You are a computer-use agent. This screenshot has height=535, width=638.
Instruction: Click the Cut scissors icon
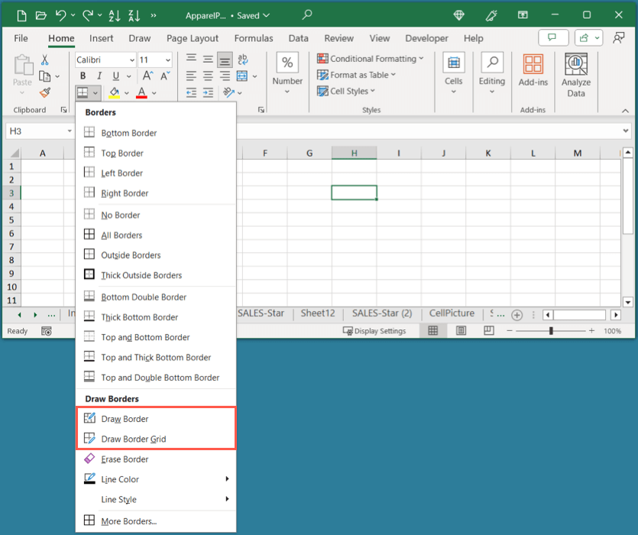coord(45,60)
